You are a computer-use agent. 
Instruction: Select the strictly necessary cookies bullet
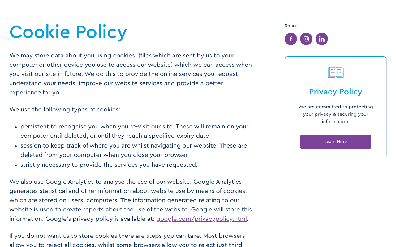pos(109,165)
